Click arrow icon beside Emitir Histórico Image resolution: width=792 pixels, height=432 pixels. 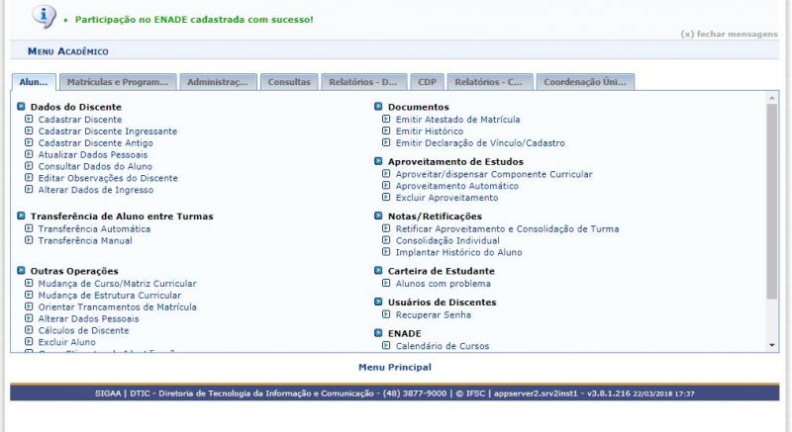(x=386, y=131)
